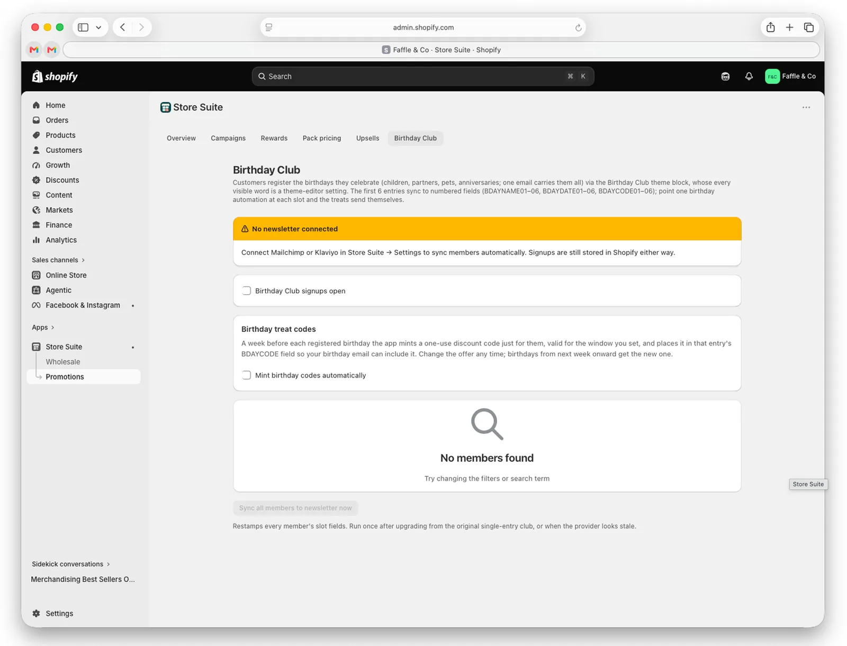Check Mint birthday codes automatically
The height and width of the screenshot is (646, 847).
point(246,375)
